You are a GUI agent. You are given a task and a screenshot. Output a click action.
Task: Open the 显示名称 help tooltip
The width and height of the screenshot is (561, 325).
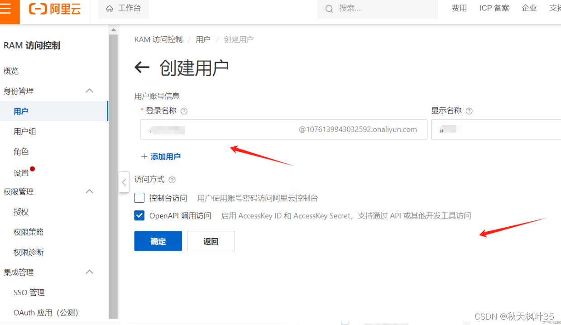point(469,111)
